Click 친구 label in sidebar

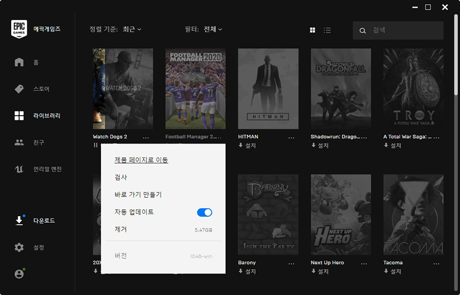coord(39,142)
